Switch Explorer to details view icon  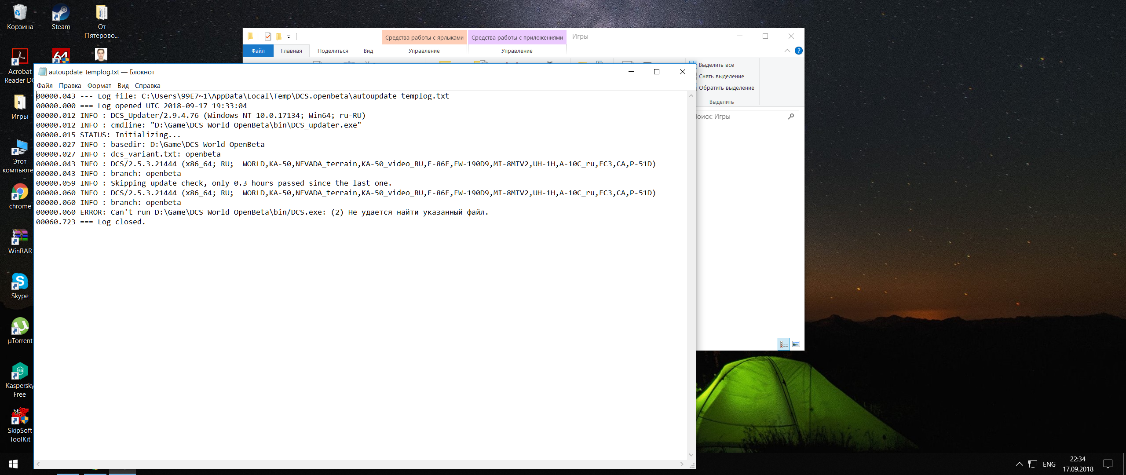[x=784, y=344]
